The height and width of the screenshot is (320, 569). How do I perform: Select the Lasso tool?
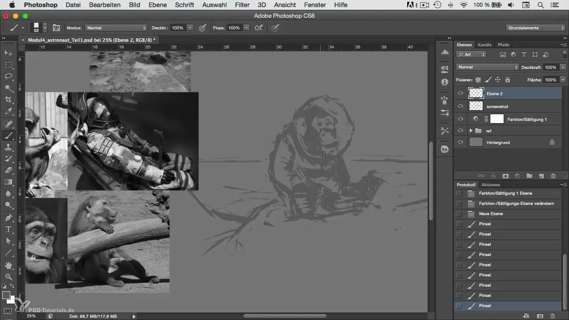point(8,76)
